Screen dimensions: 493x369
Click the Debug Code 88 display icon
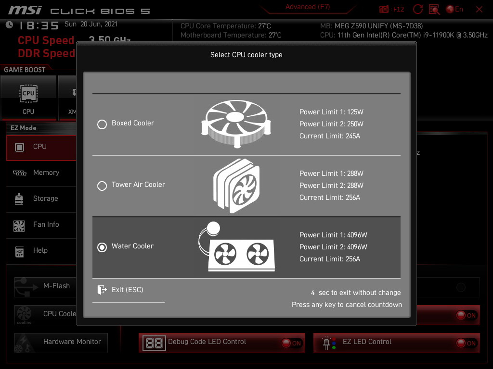pos(154,343)
